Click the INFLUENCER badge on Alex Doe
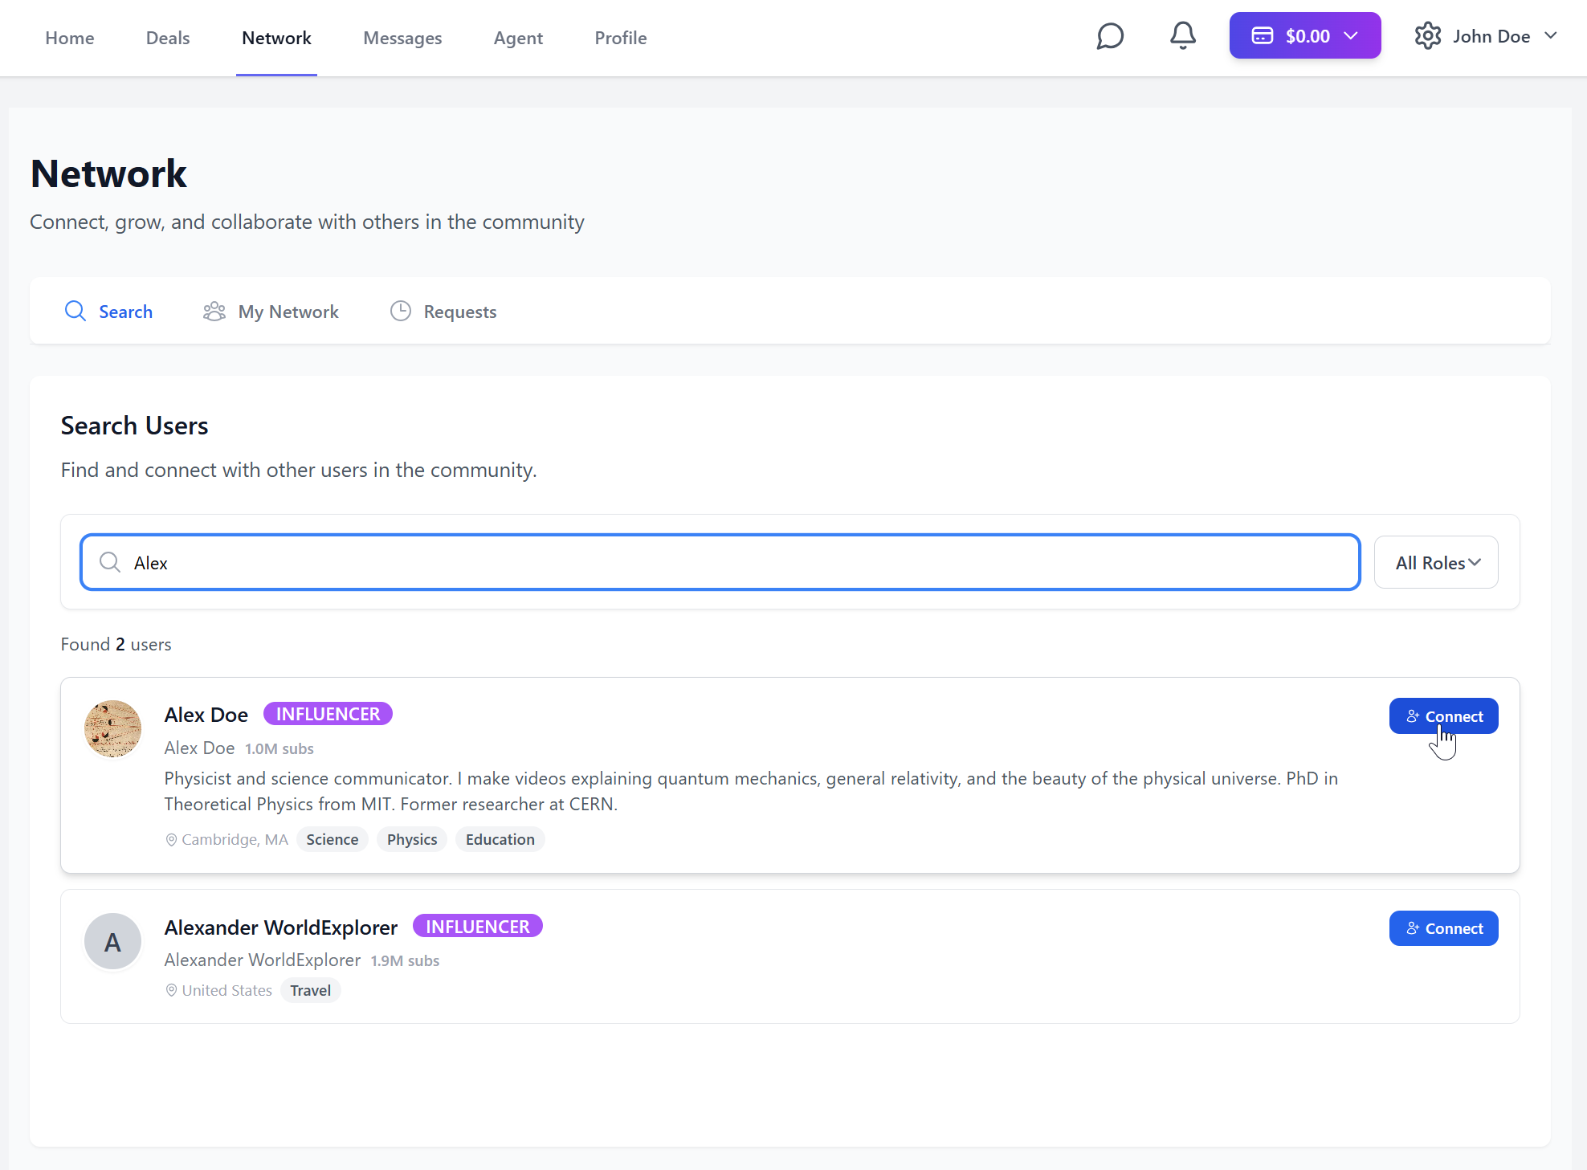This screenshot has height=1170, width=1587. point(328,714)
